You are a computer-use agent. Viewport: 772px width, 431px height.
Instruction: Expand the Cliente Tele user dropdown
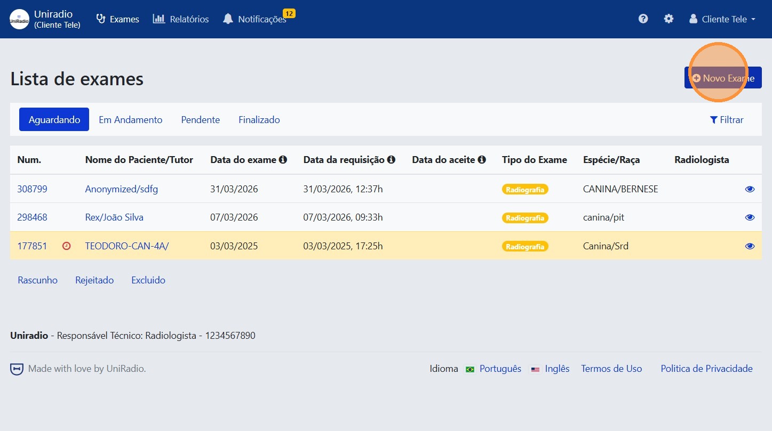click(x=723, y=19)
